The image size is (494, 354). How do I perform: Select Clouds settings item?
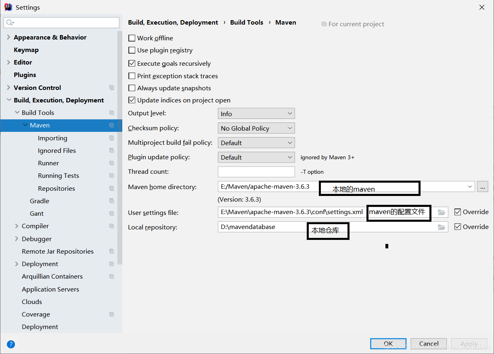[32, 302]
